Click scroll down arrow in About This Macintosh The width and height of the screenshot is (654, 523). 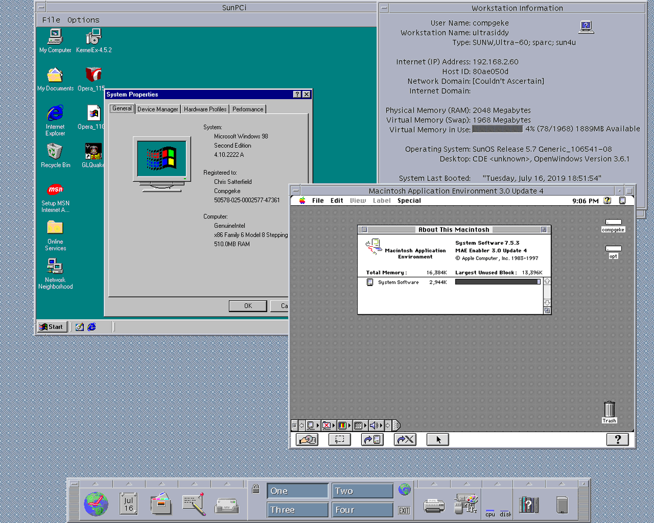[x=547, y=303]
